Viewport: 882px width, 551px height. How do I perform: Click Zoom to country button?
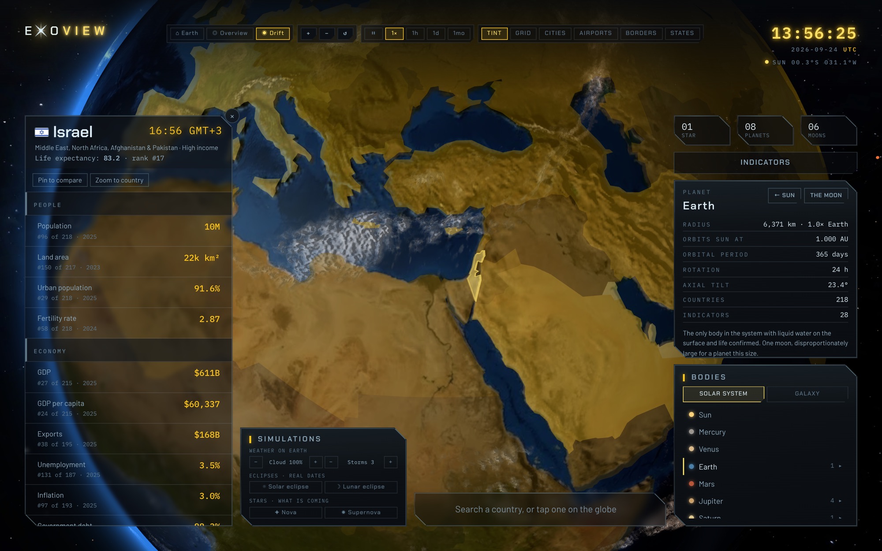pos(120,180)
